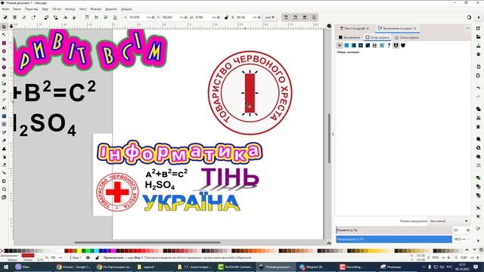
Task: Click the zoom percentage field
Action: coord(436,258)
